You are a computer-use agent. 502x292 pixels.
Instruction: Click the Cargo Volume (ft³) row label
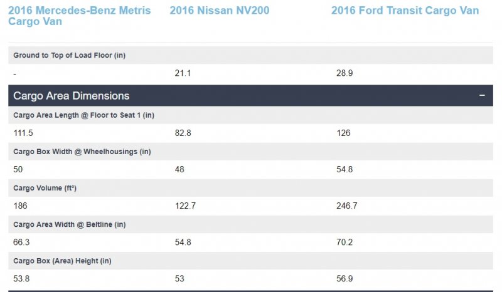coord(49,187)
